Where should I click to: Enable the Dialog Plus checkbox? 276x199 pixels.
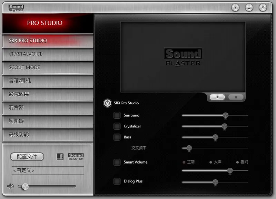point(117,181)
